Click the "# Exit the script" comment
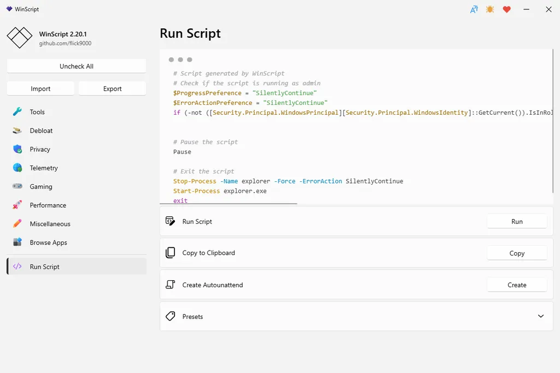 [203, 171]
